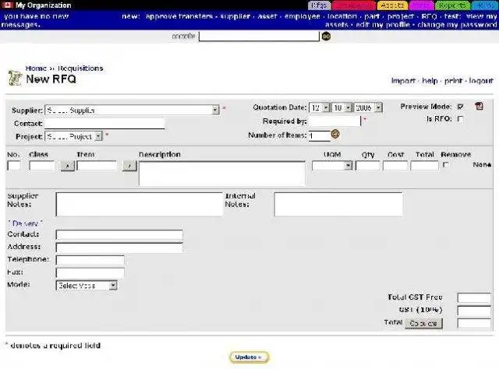This screenshot has height=369, width=499.
Task: Switch to the light blue tab
Action: pos(485,5)
